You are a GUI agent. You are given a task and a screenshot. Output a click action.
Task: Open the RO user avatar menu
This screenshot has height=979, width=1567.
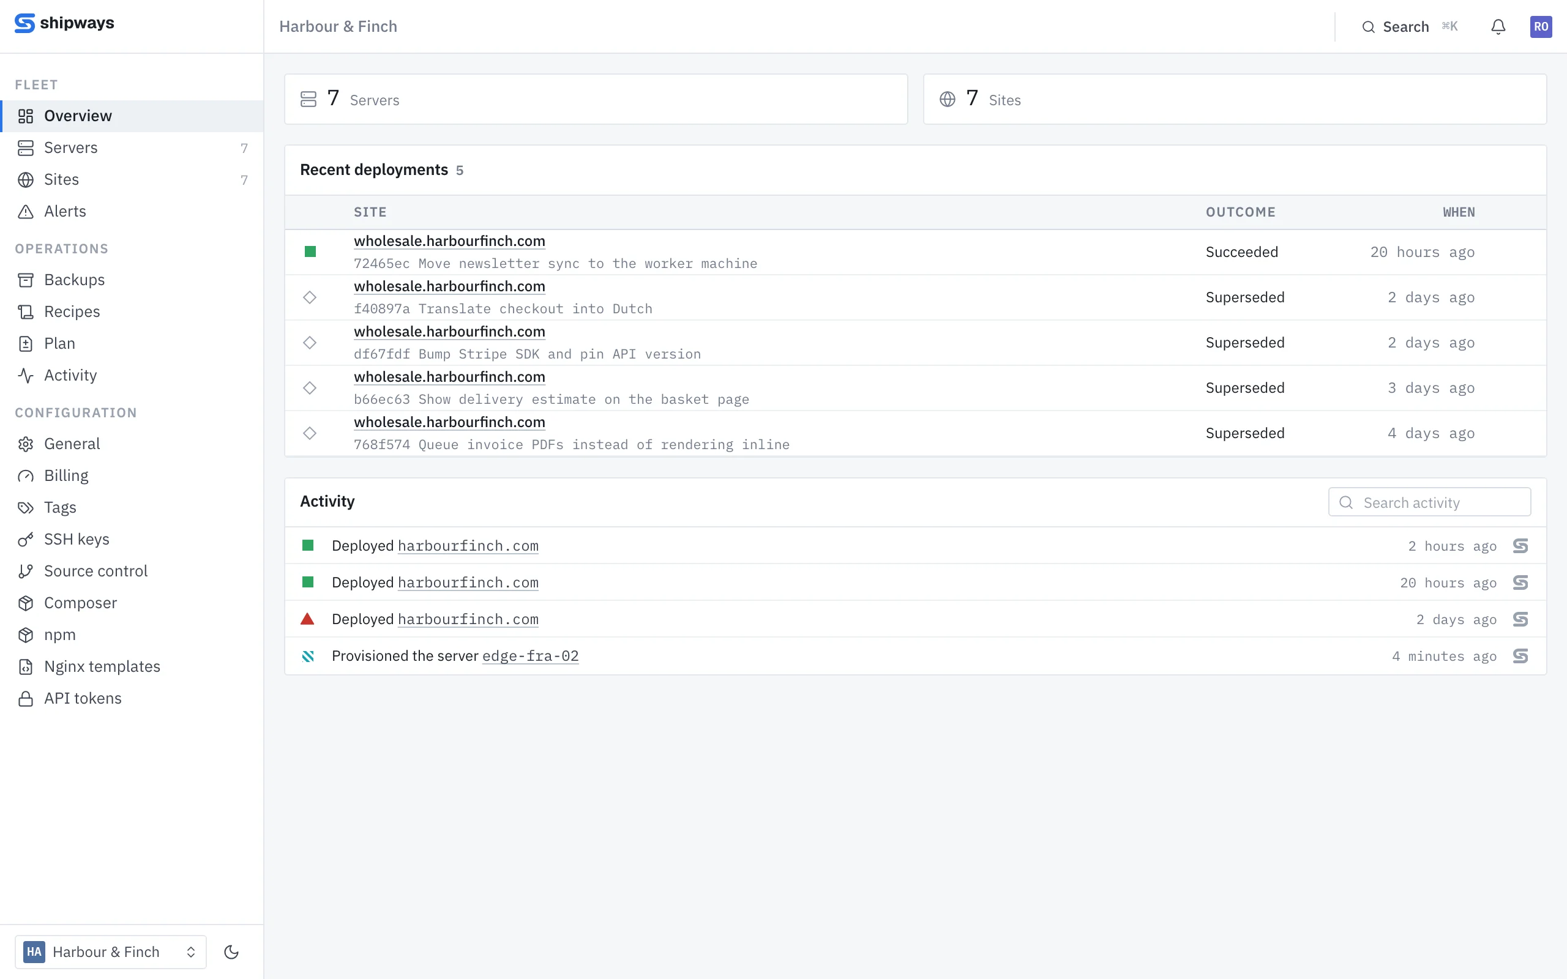pyautogui.click(x=1541, y=26)
